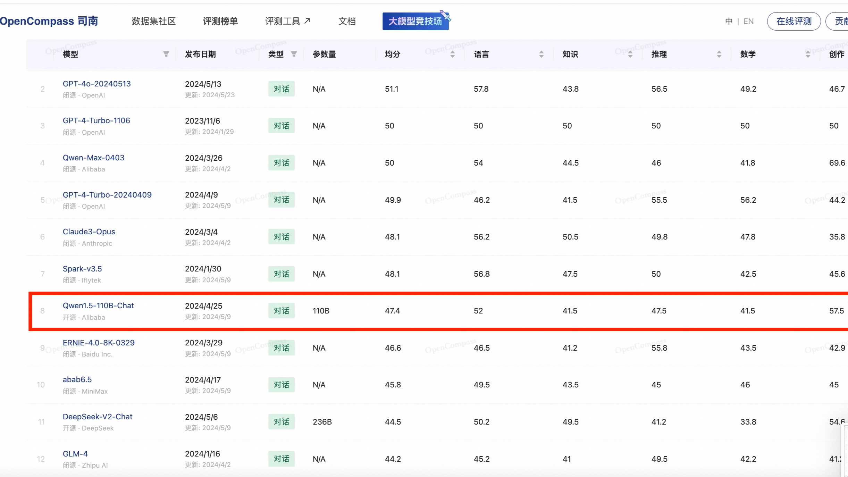Open the DeepSeek-V2-Chat model link
Viewport: 848px width, 477px height.
(x=98, y=417)
